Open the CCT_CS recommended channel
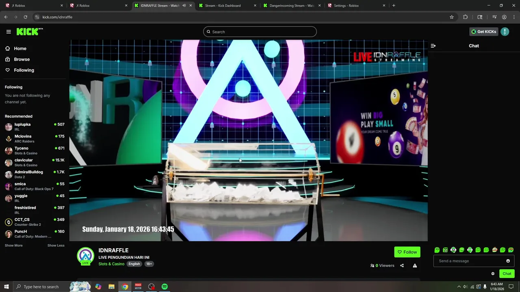Image resolution: width=520 pixels, height=292 pixels. tap(35, 222)
